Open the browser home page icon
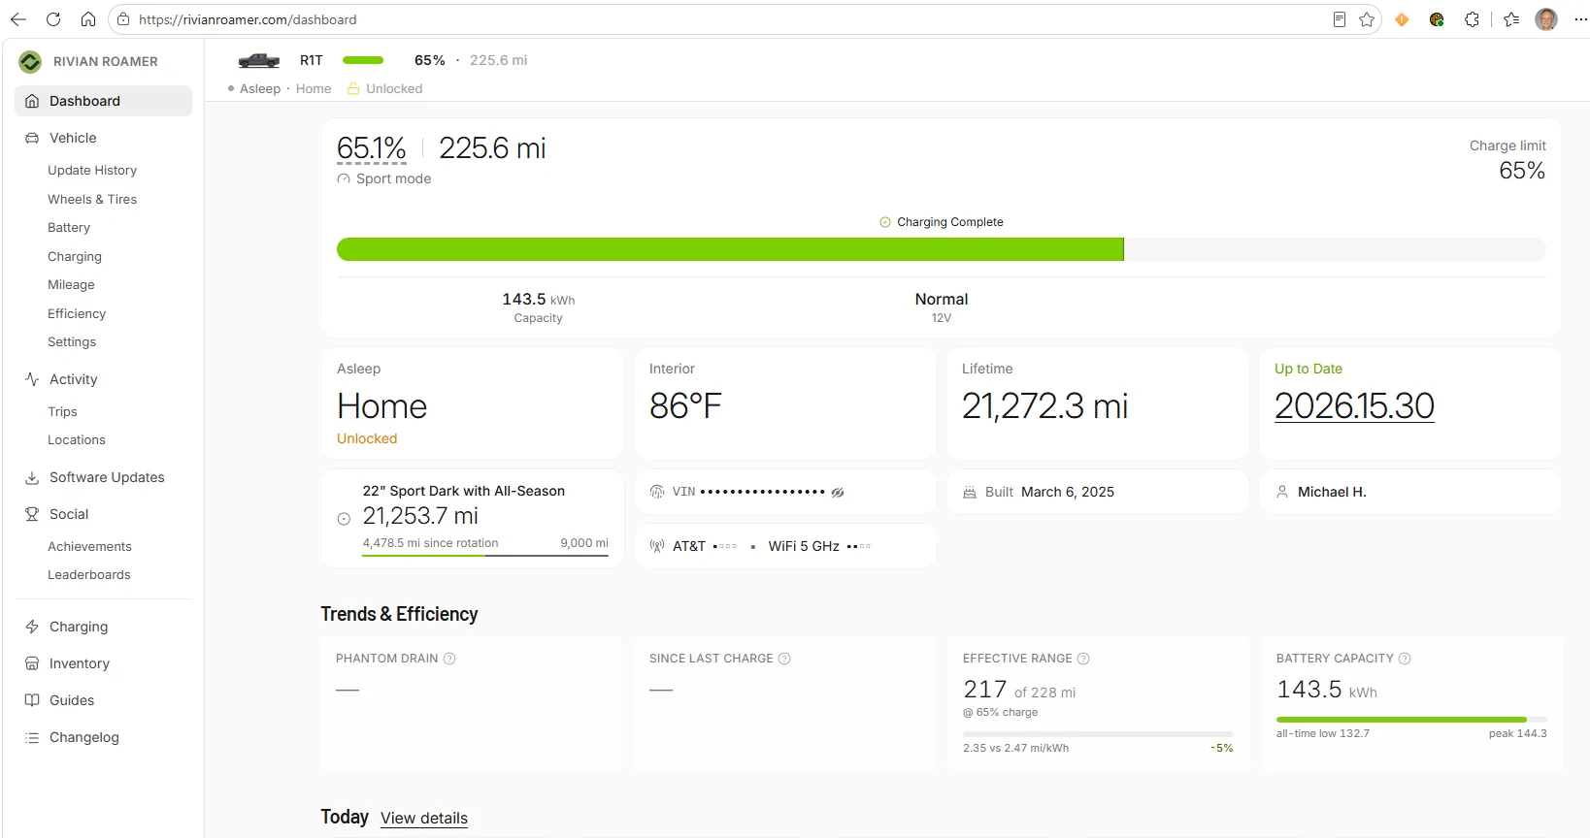 point(88,19)
